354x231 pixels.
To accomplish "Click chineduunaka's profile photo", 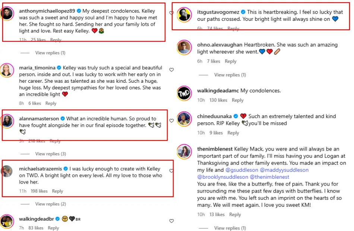I will tap(184, 119).
